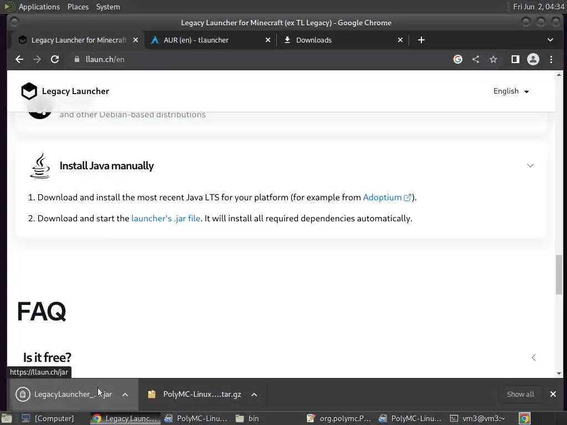Click the 'Is it free?' question heading
Screen dimensions: 567x425
48,357
